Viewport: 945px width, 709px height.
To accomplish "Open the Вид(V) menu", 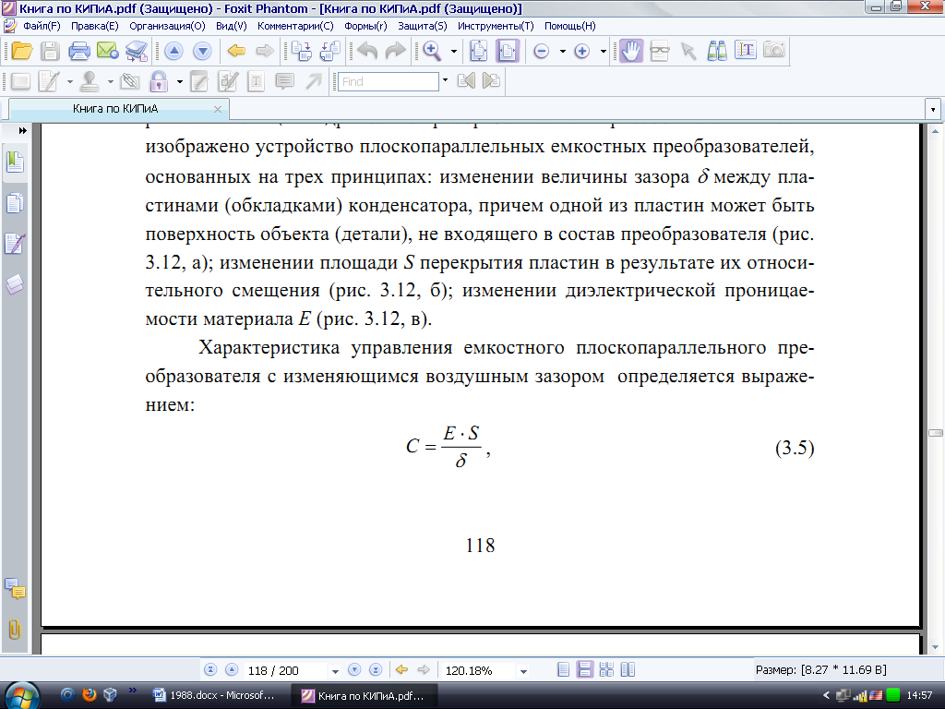I will point(232,26).
